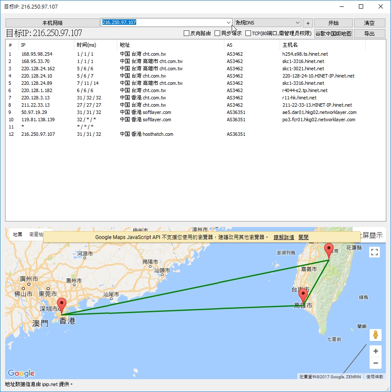The width and height of the screenshot is (391, 392).
Task: Select the Street View pegman icon
Action: tap(376, 335)
